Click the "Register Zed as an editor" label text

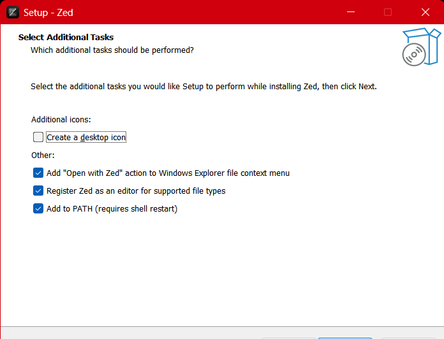pos(136,191)
